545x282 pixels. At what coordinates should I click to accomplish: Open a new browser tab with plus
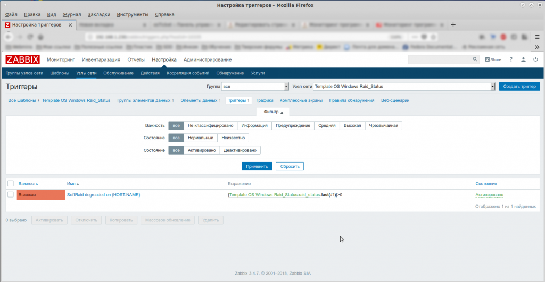tap(453, 24)
